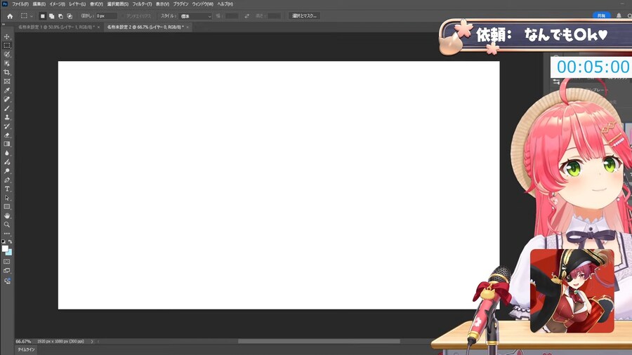Click the Home icon in options bar

tap(10, 16)
